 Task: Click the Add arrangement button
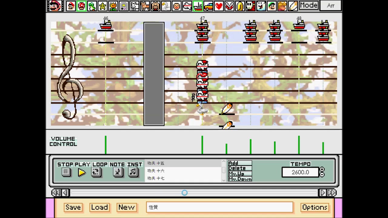(x=240, y=163)
